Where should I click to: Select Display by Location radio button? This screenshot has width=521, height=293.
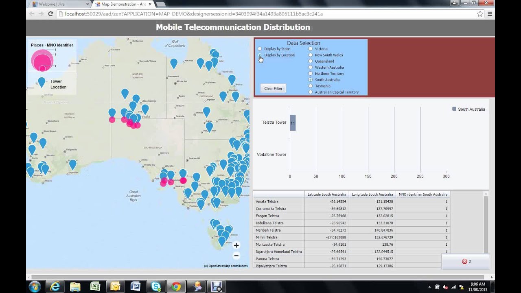tap(260, 55)
